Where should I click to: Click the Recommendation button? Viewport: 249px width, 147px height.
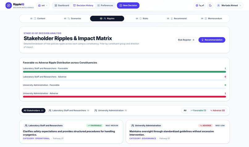coord(212,40)
